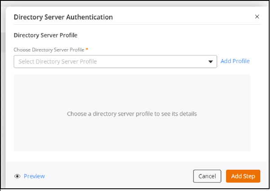The image size is (271, 191).
Task: Click the orange Add Step button
Action: (x=243, y=176)
